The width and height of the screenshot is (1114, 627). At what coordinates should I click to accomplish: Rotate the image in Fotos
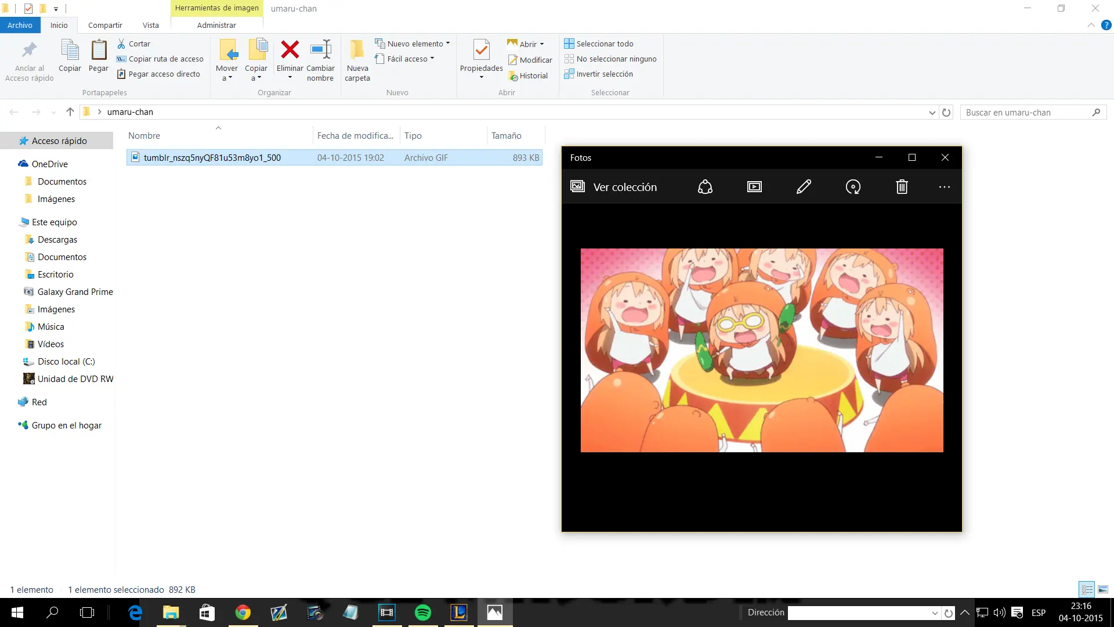pyautogui.click(x=853, y=187)
